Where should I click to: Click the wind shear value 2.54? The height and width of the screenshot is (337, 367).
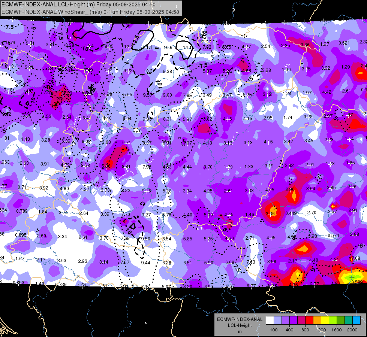tap(266, 46)
